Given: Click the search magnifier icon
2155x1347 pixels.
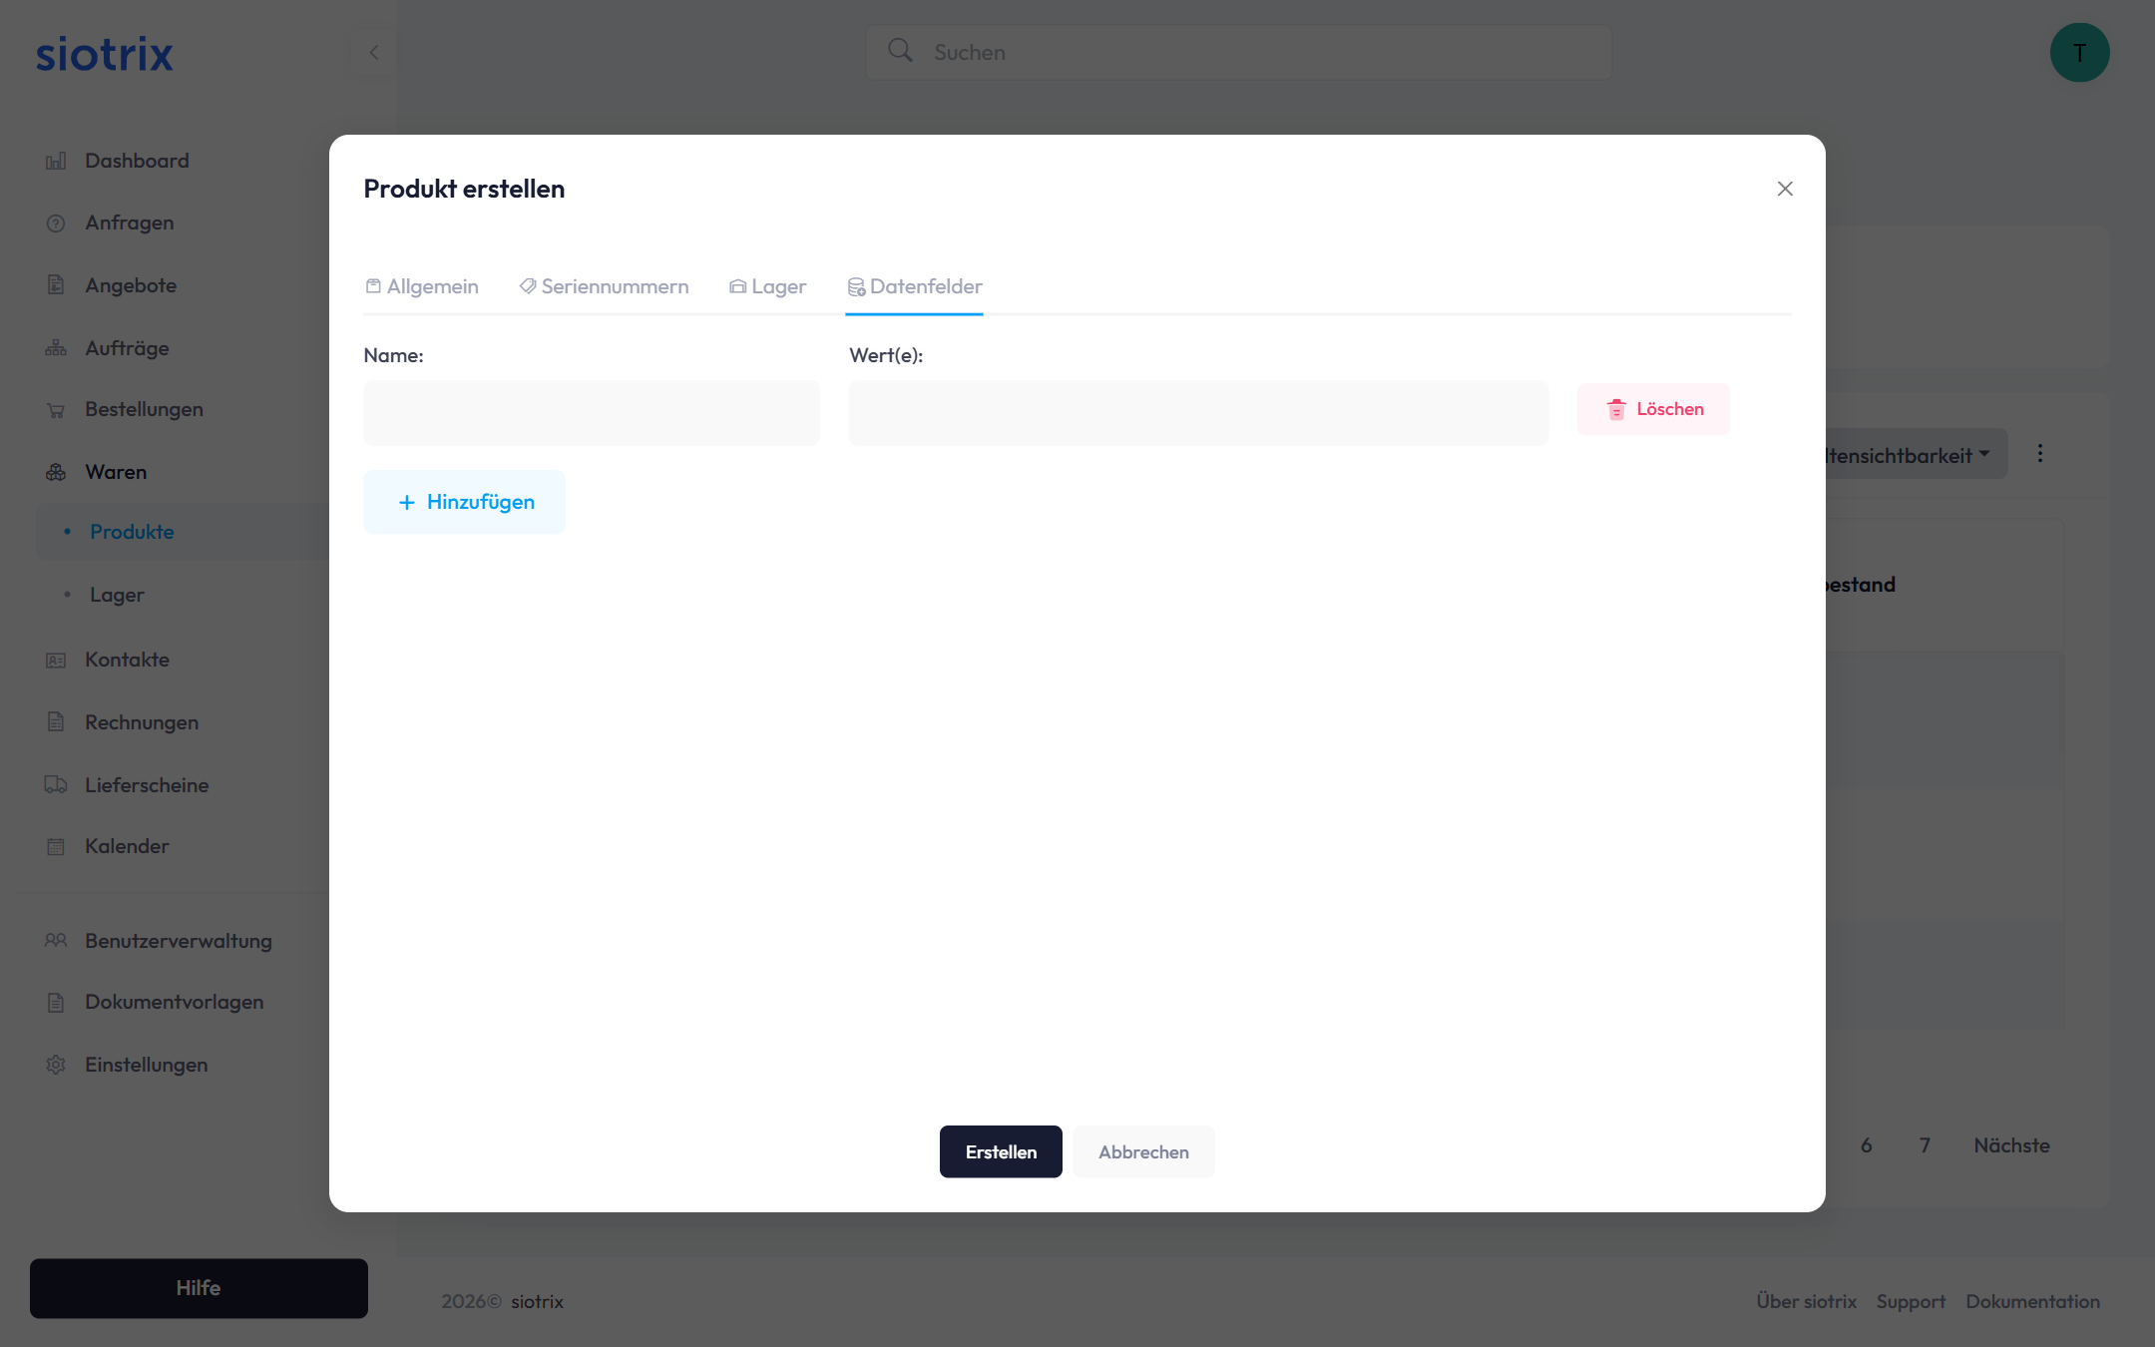Looking at the screenshot, I should (899, 51).
